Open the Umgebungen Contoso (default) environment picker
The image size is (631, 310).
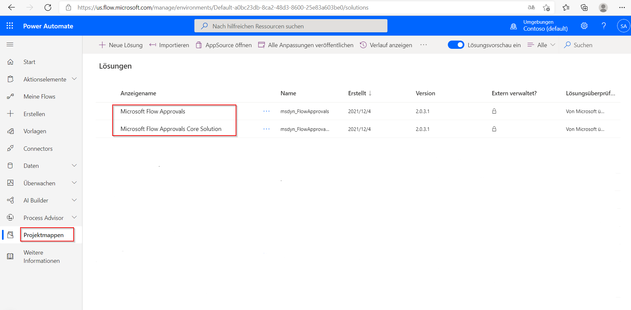(539, 25)
